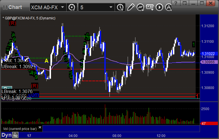
Task: Toggle the Dyn dynamic scaling button
Action: pyautogui.click(x=6, y=135)
